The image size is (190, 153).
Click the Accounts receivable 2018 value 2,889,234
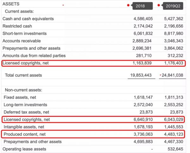click(142, 41)
